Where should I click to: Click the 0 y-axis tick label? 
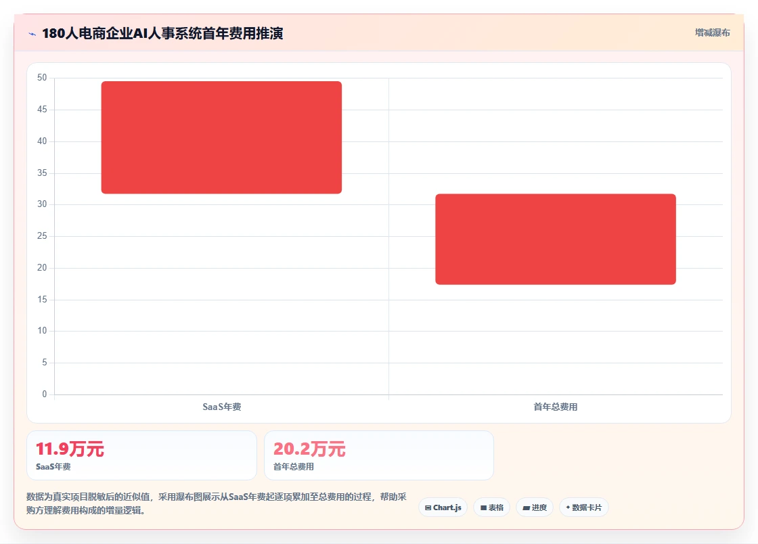45,394
